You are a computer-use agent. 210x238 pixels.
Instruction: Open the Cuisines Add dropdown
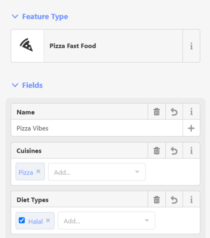[97, 172]
